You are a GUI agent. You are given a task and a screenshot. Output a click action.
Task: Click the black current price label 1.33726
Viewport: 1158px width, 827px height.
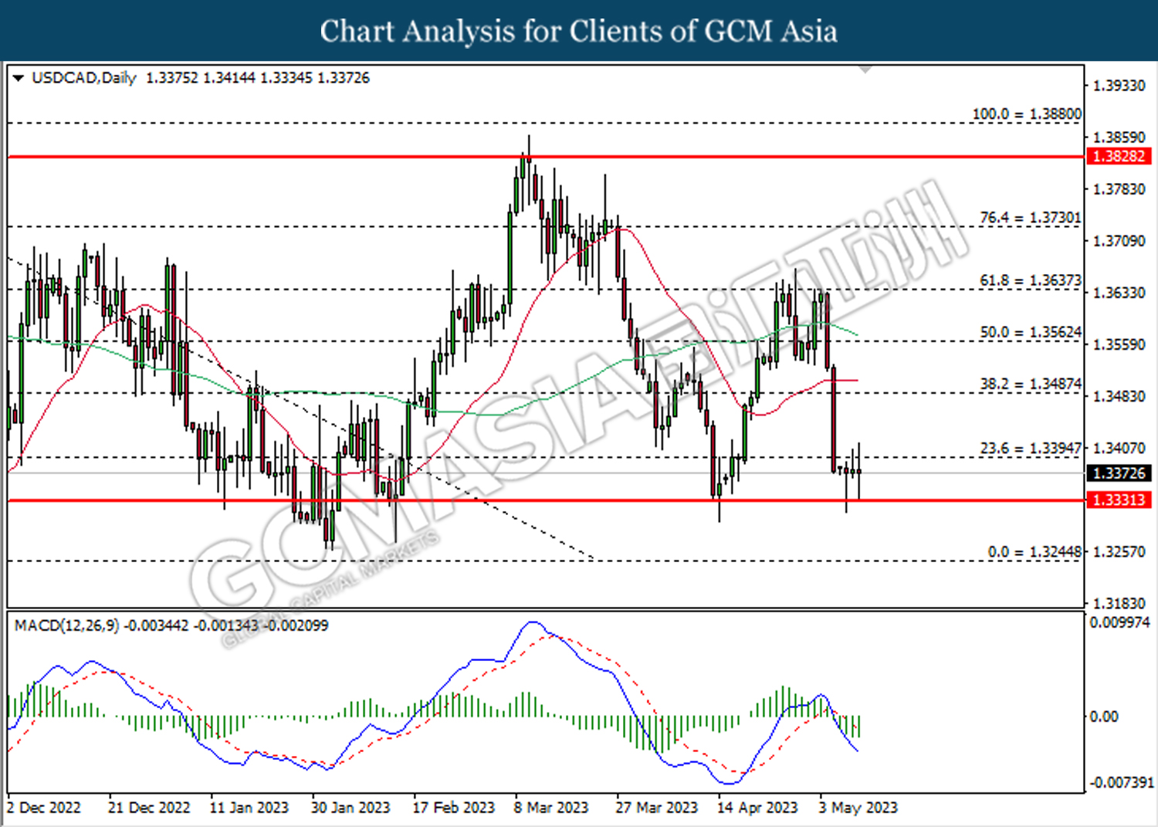click(1119, 473)
